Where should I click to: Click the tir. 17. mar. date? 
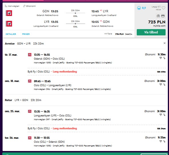point(11,55)
